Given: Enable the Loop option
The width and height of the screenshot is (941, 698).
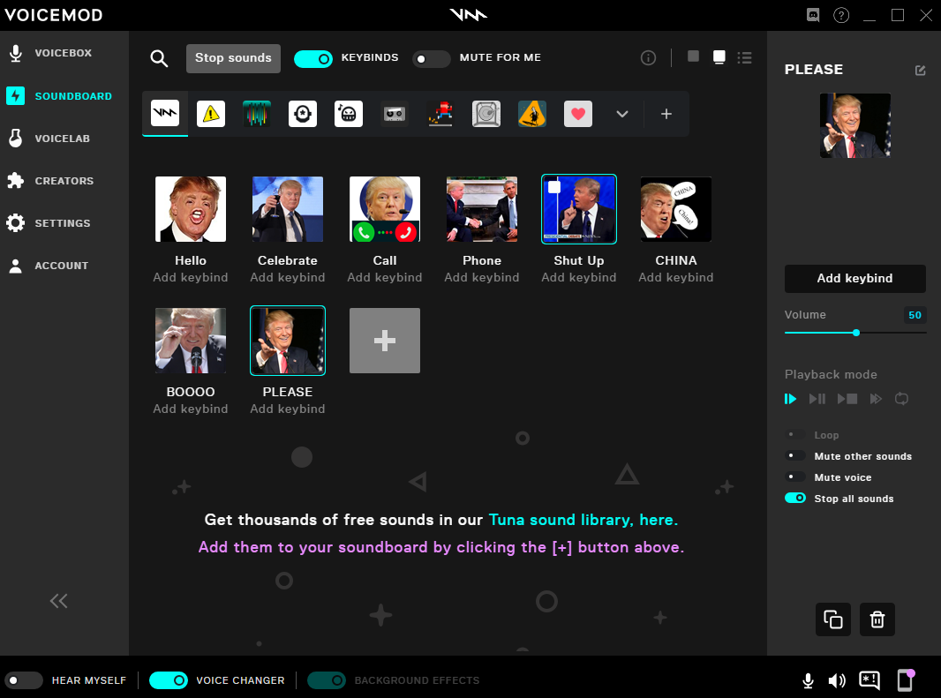Looking at the screenshot, I should click(795, 434).
